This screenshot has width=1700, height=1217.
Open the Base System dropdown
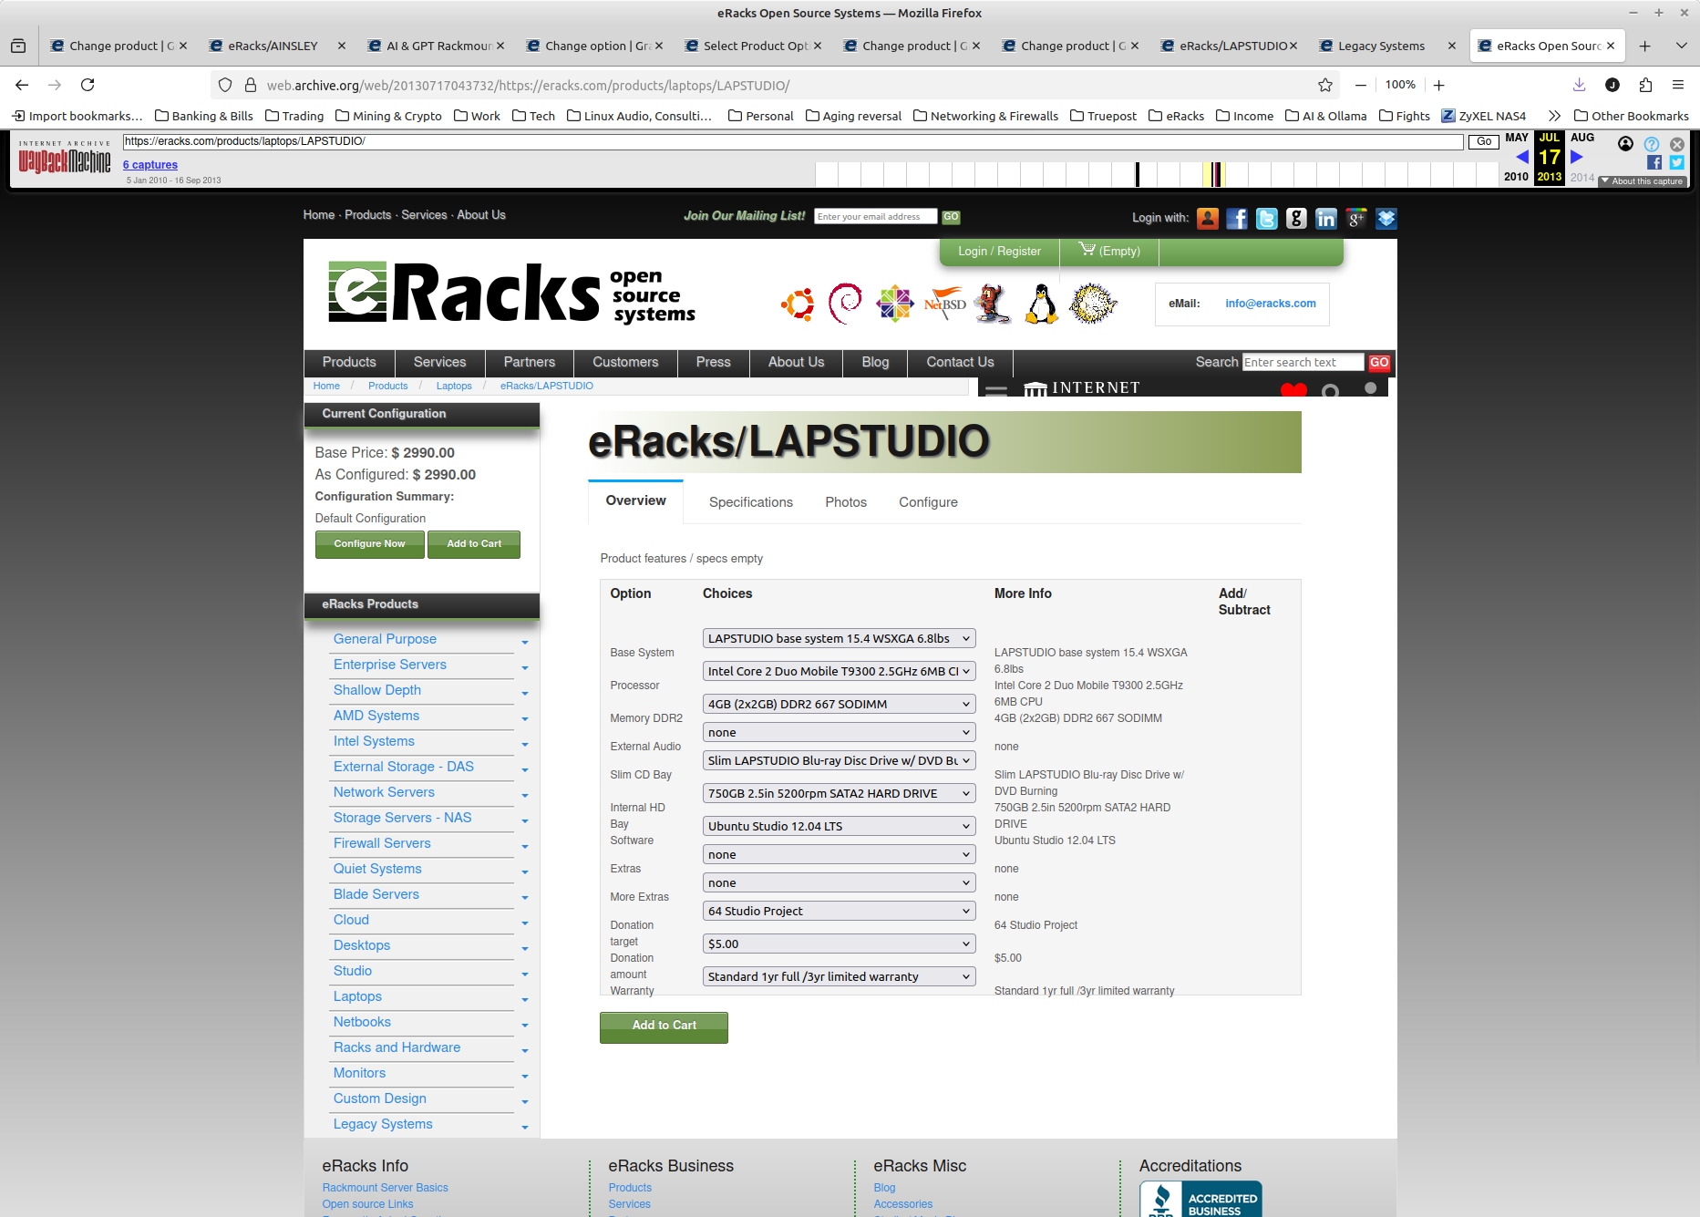click(840, 638)
